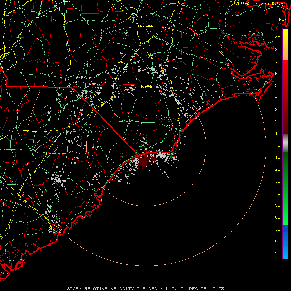291x291 pixels.
Task: Click the 50 NMI range ring label
Action: point(146,86)
